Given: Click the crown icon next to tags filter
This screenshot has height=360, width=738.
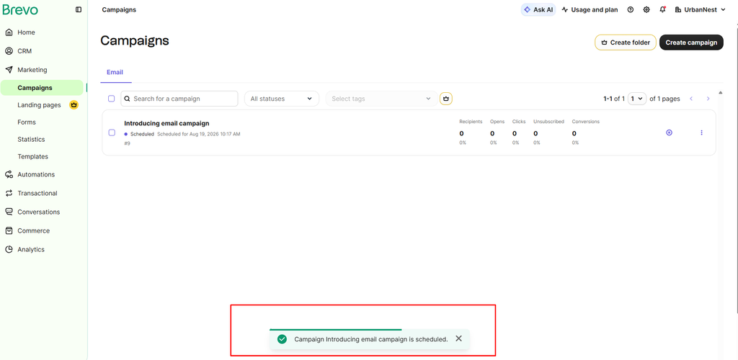Looking at the screenshot, I should pyautogui.click(x=445, y=99).
